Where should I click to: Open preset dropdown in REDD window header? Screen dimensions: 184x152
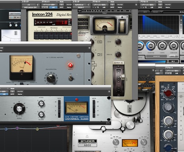pos(100,5)
